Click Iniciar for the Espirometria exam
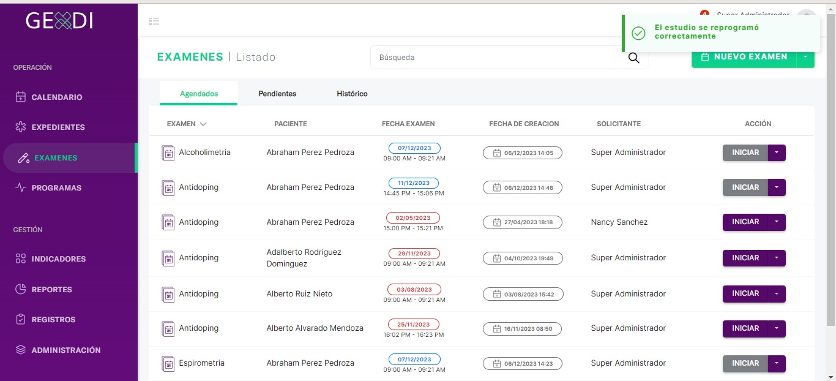The image size is (836, 381). (745, 363)
